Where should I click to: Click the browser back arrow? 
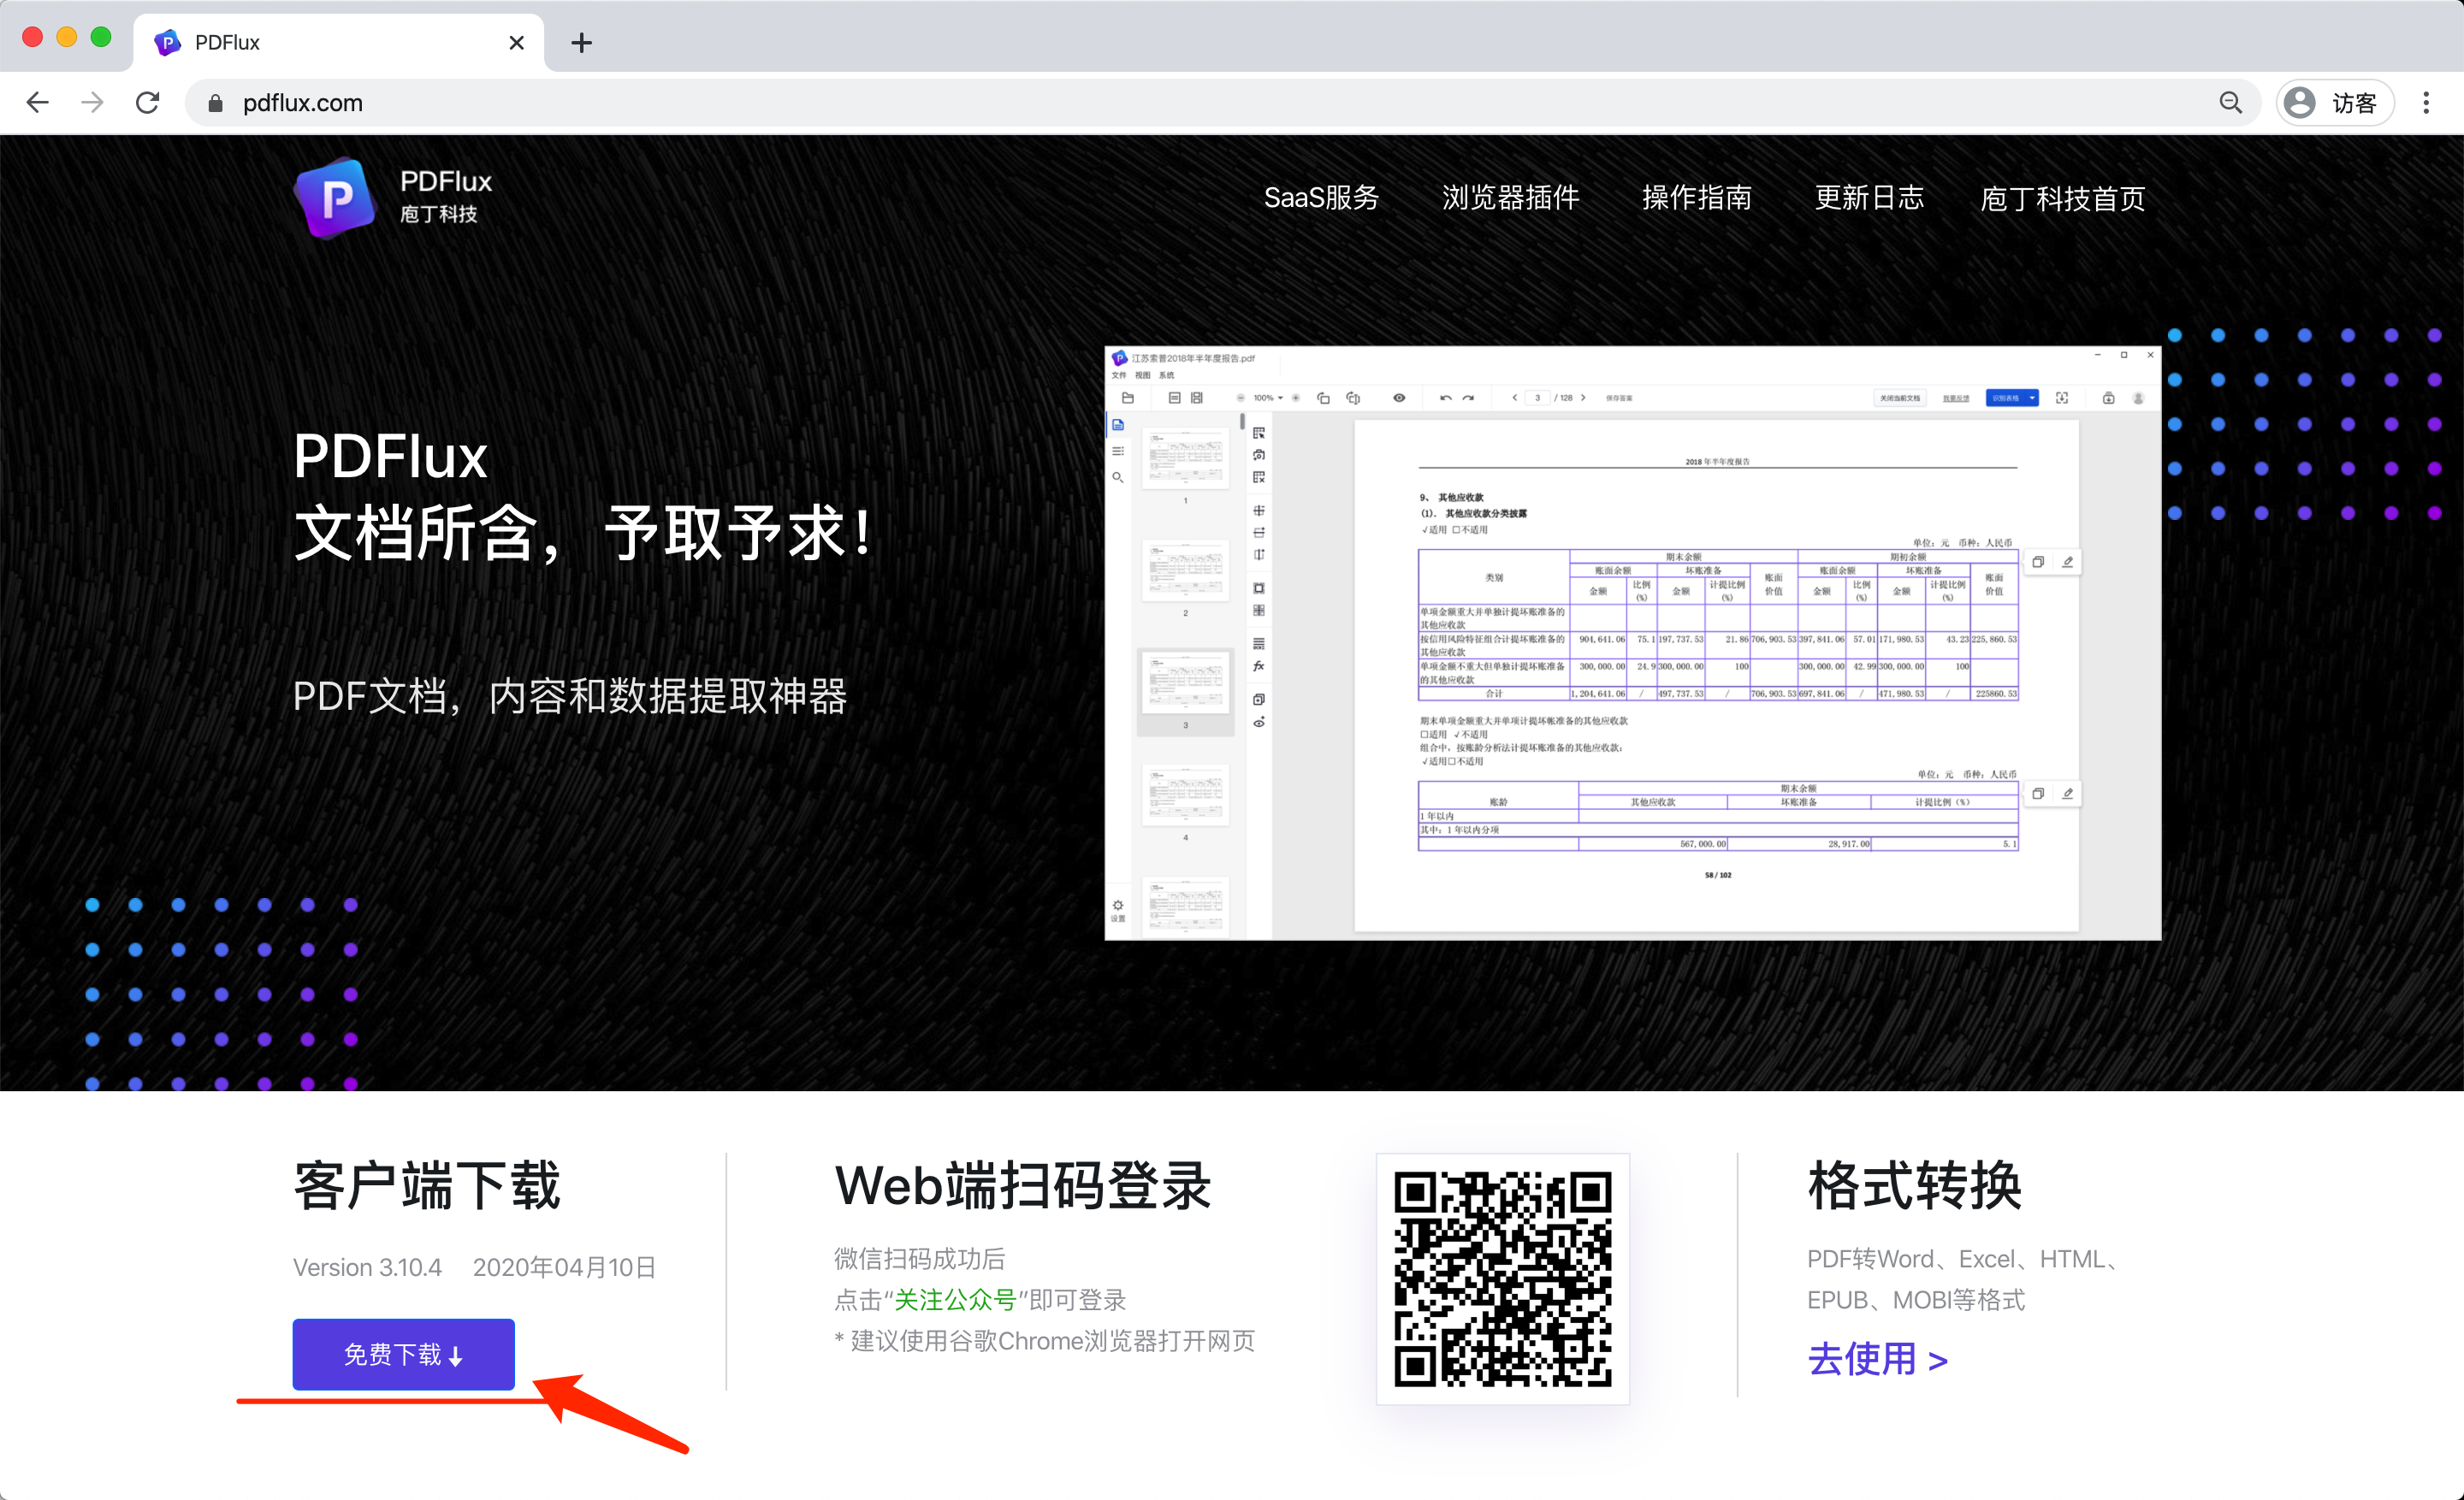click(38, 103)
